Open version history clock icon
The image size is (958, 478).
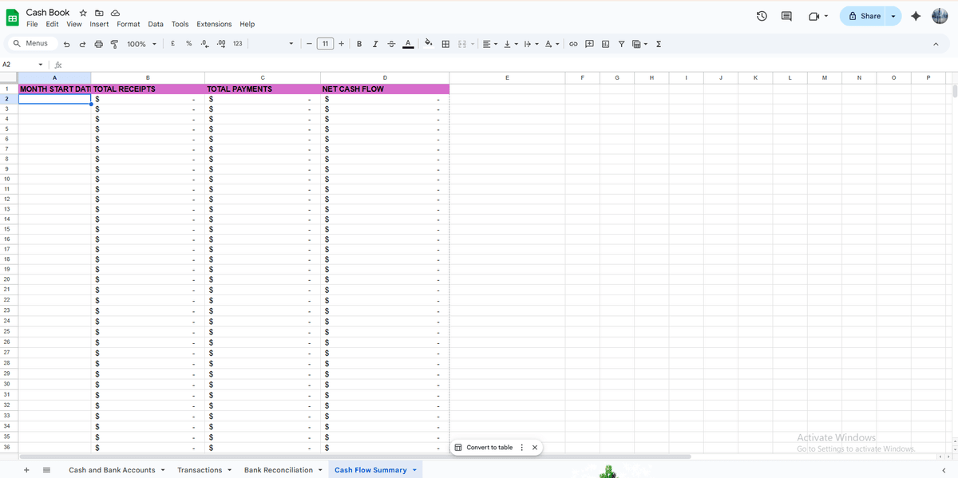click(762, 16)
